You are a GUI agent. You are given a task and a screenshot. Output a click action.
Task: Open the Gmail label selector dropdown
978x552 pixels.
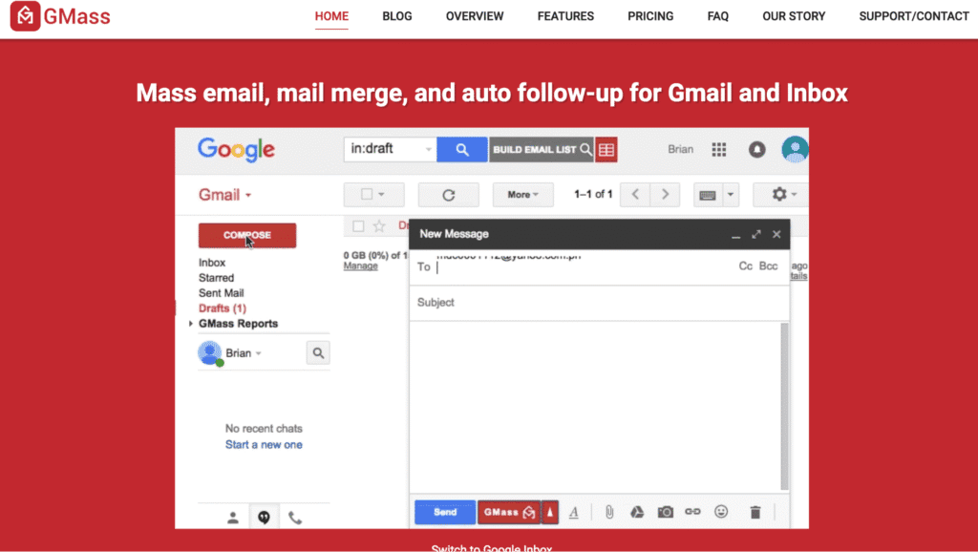coord(223,194)
